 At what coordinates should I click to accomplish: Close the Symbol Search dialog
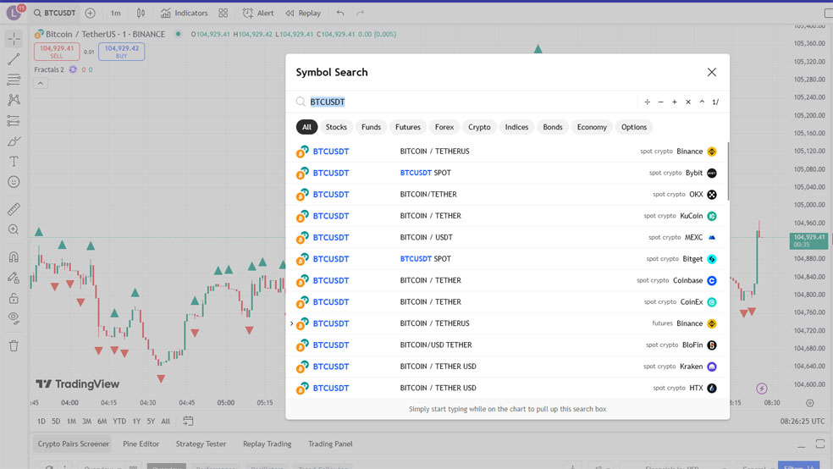click(712, 72)
